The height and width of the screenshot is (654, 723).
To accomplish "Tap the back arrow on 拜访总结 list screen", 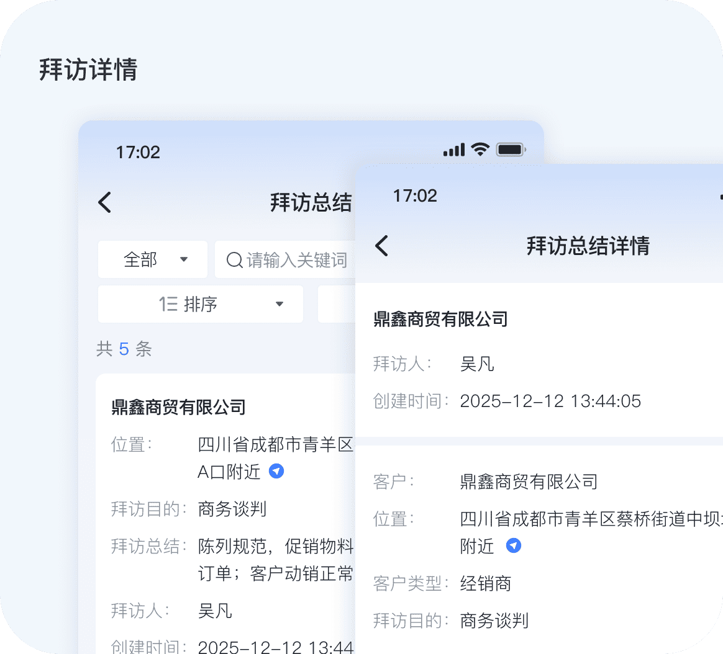I will pos(105,203).
